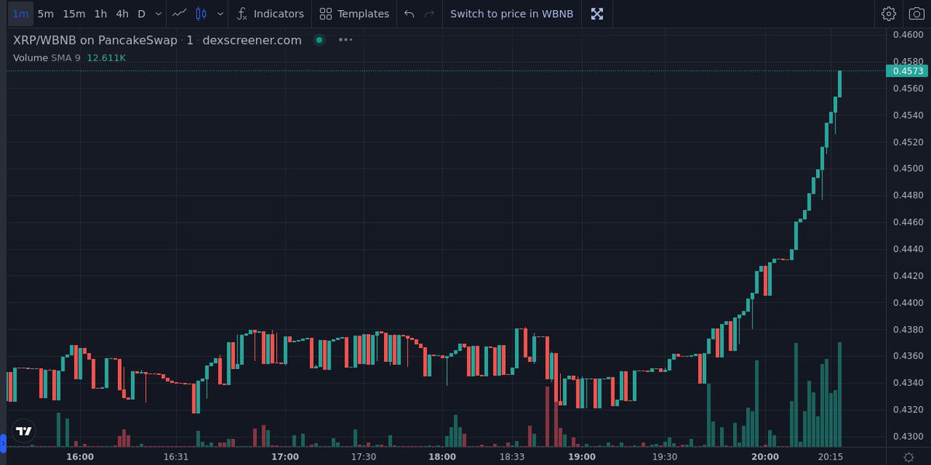
Task: Click the 12.611K volume value
Action: click(106, 57)
